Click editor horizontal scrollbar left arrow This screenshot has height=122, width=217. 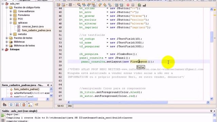click(x=69, y=102)
